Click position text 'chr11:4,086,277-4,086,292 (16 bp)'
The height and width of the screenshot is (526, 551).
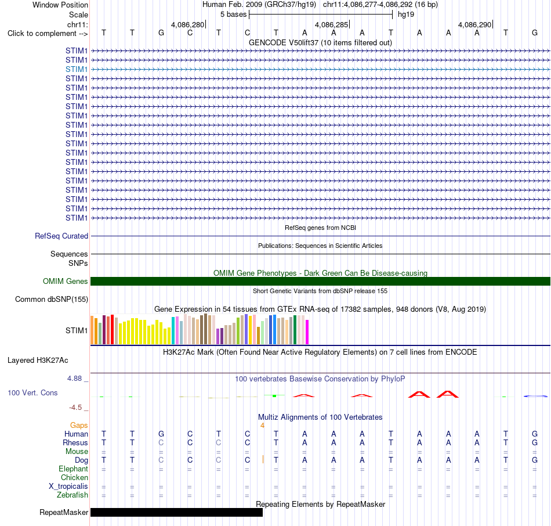[x=380, y=5]
